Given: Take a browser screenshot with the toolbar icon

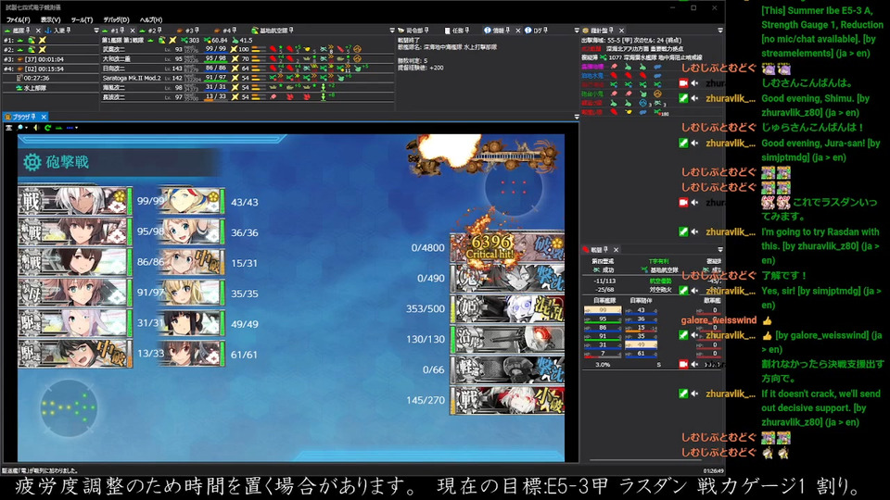Looking at the screenshot, I should tap(8, 128).
